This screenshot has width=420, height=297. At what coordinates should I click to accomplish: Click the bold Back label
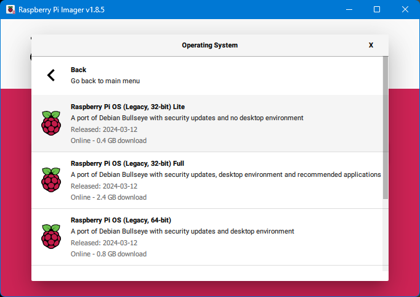click(x=78, y=70)
